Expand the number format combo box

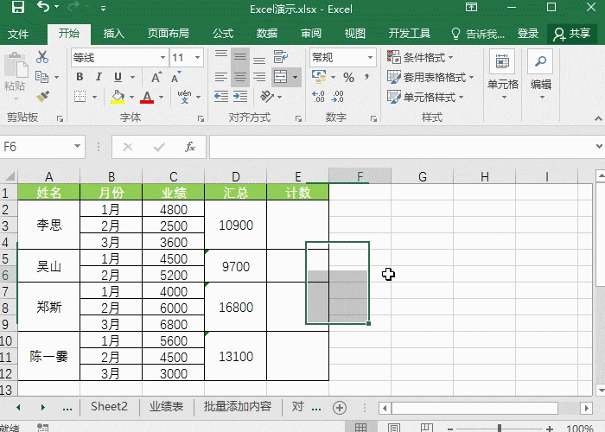click(x=371, y=58)
